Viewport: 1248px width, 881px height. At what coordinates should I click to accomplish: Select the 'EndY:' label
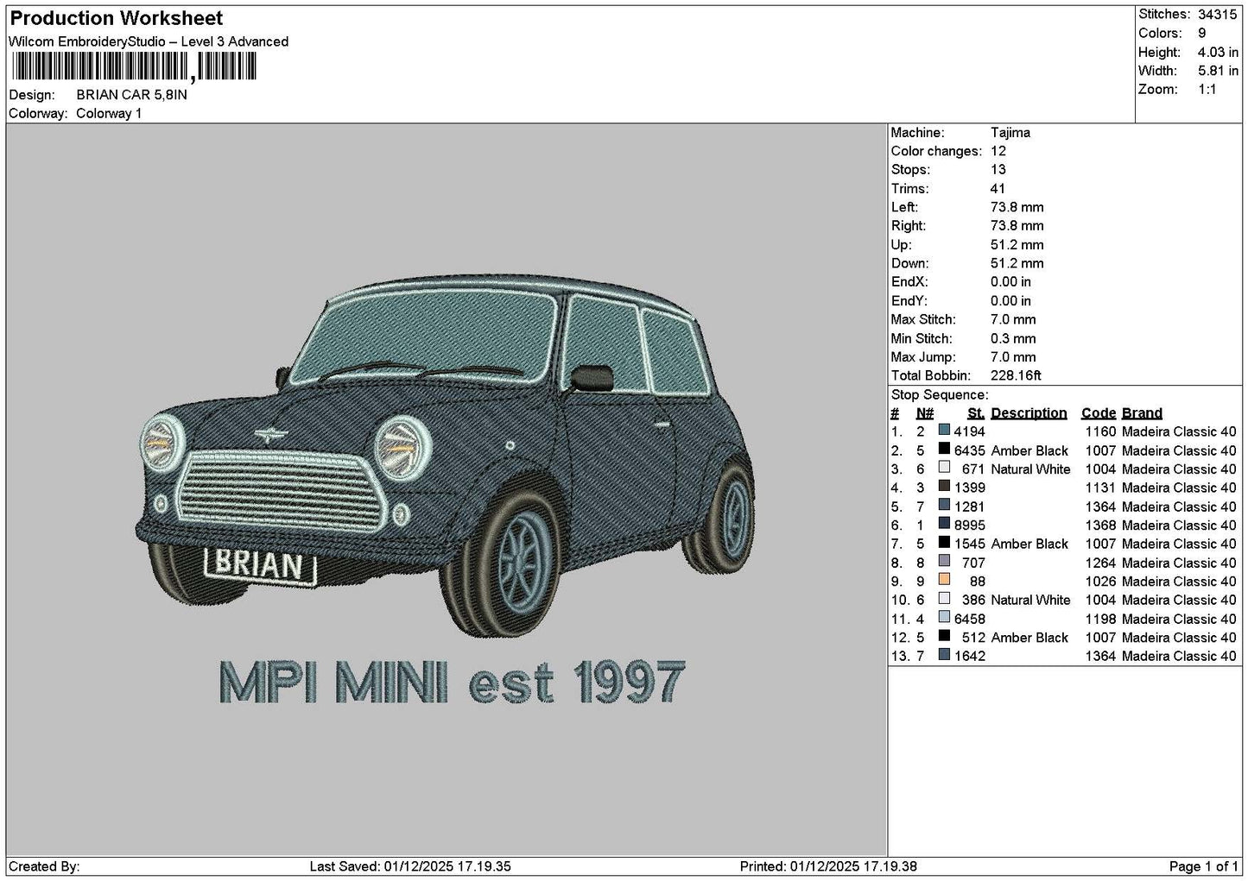pos(909,301)
